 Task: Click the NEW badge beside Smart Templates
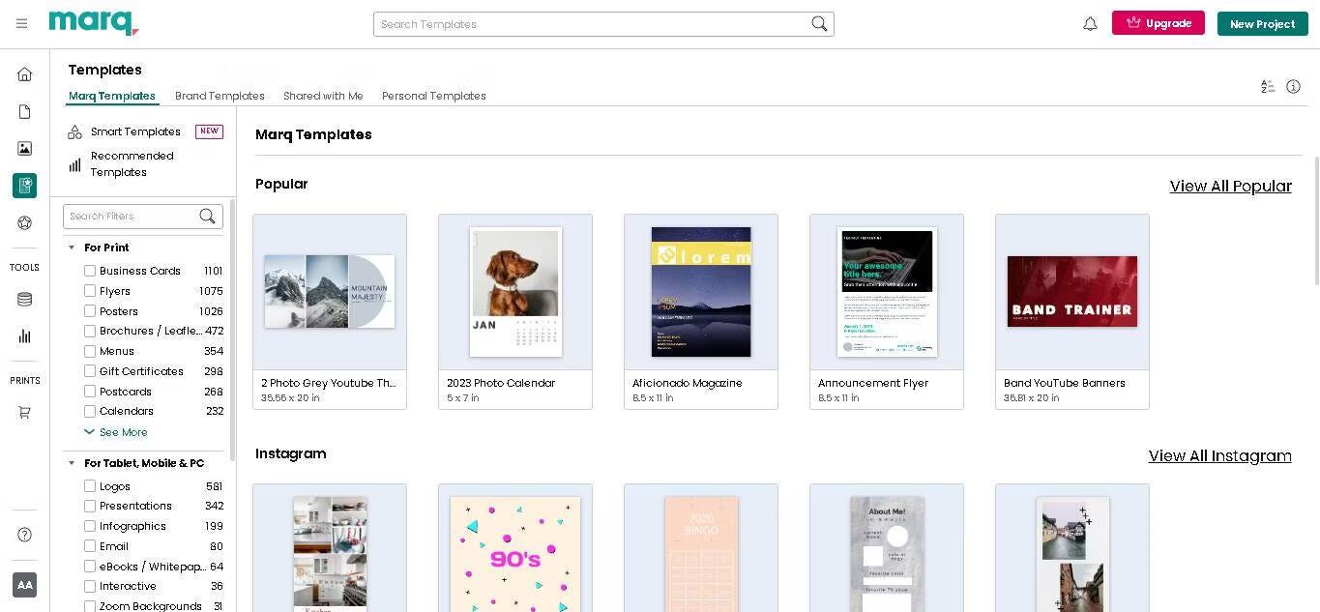[209, 131]
